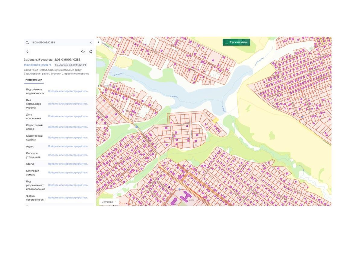Open the blue cadastral number link 18:08:019003:10388
Viewport: 362px width, 256px height.
coord(36,65)
